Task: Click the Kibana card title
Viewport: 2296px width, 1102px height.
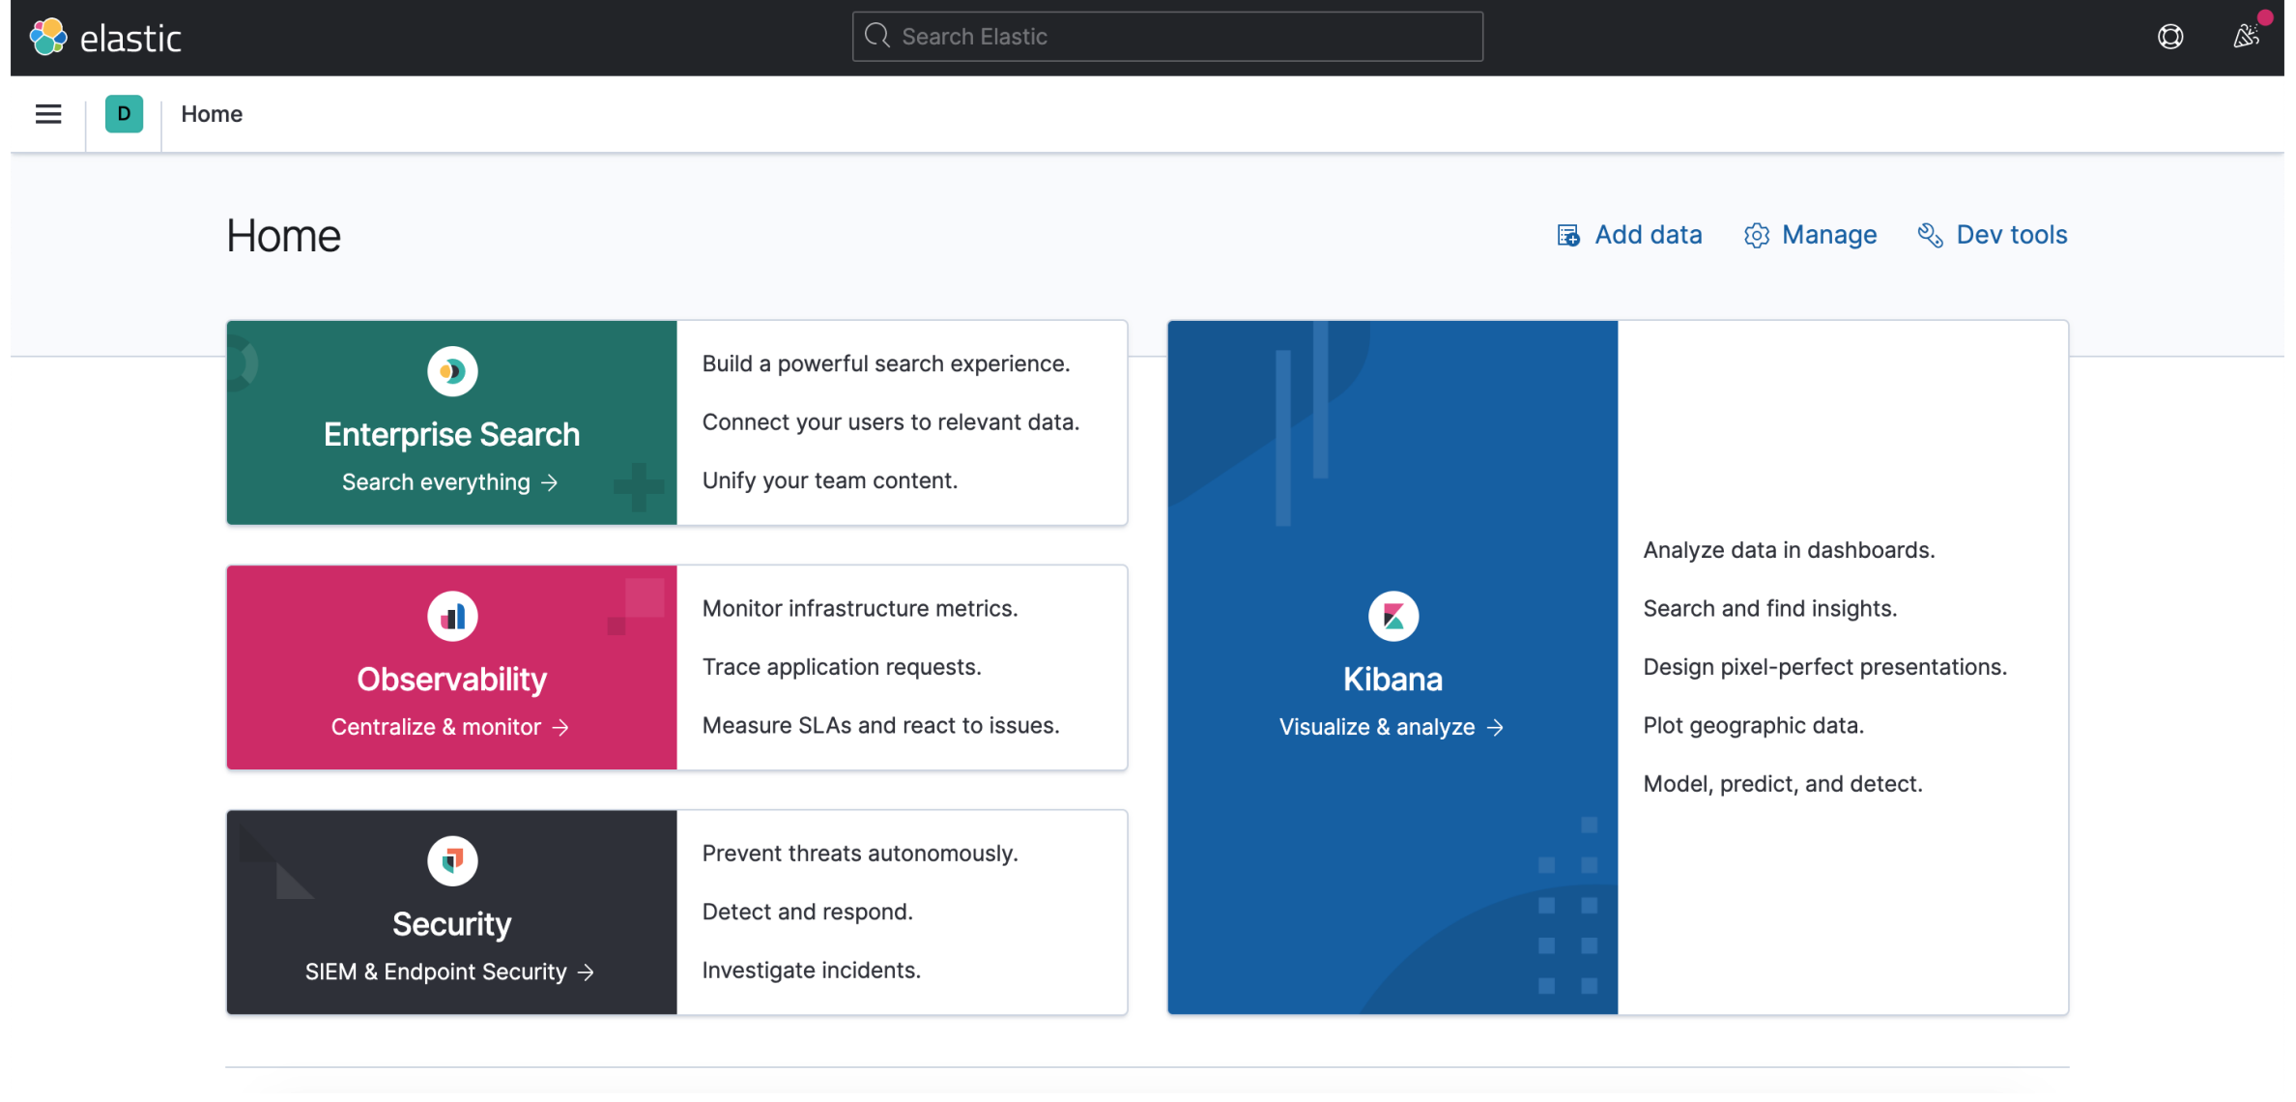Action: pos(1392,680)
